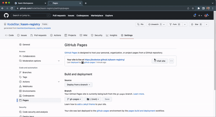This screenshot has width=216, height=117.
Task: Open the KodeStar owner link
Action: click(x=13, y=24)
